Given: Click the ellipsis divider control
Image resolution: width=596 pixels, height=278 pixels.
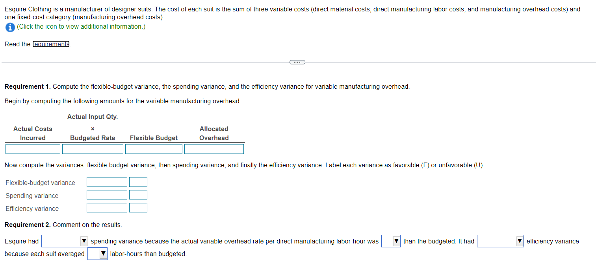Looking at the screenshot, I should 297,62.
